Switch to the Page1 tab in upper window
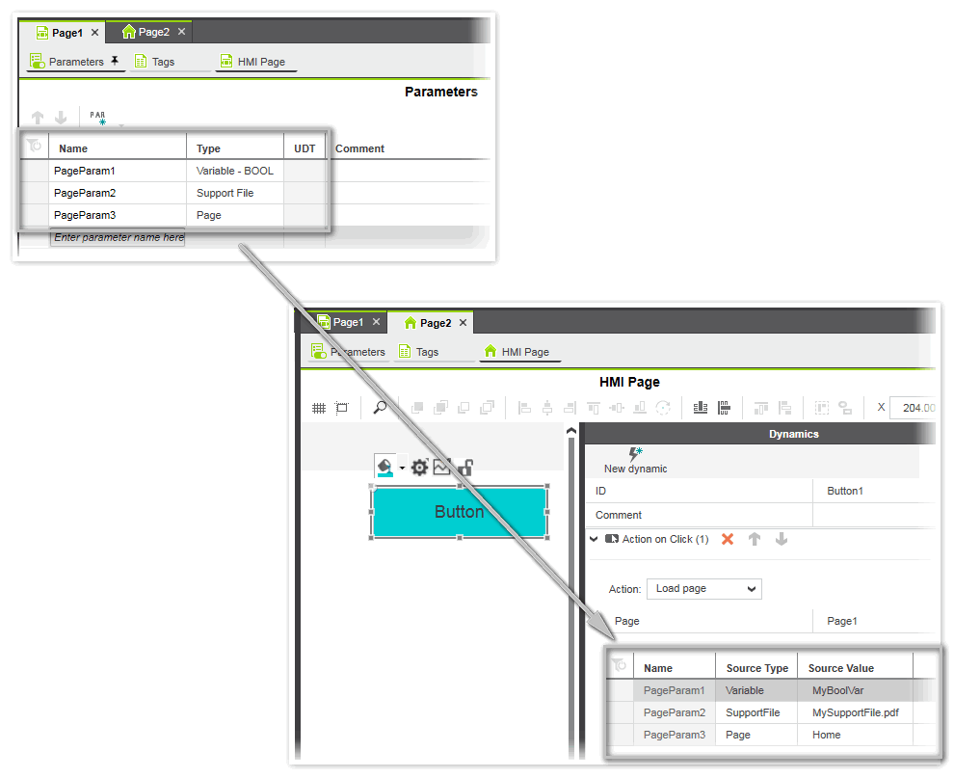The image size is (954, 778). (x=66, y=33)
